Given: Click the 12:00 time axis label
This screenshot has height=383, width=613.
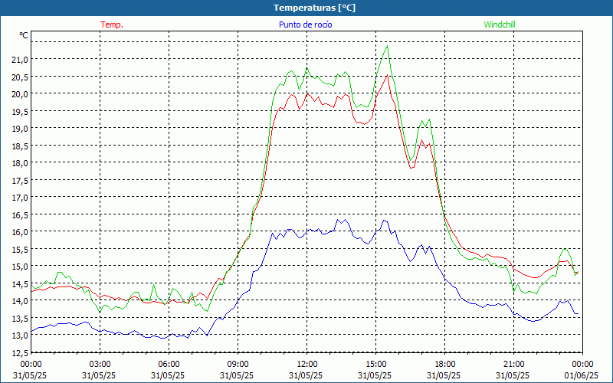Looking at the screenshot, I should coord(307,365).
